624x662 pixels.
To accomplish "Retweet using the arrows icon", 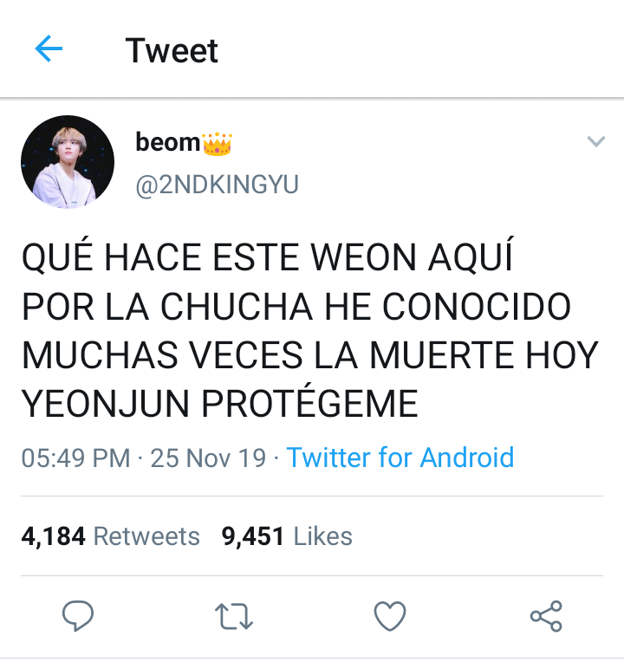I will pyautogui.click(x=234, y=616).
